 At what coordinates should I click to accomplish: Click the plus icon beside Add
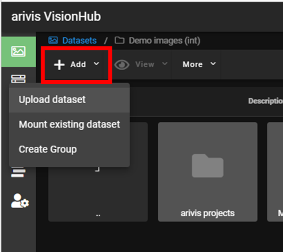coord(59,65)
